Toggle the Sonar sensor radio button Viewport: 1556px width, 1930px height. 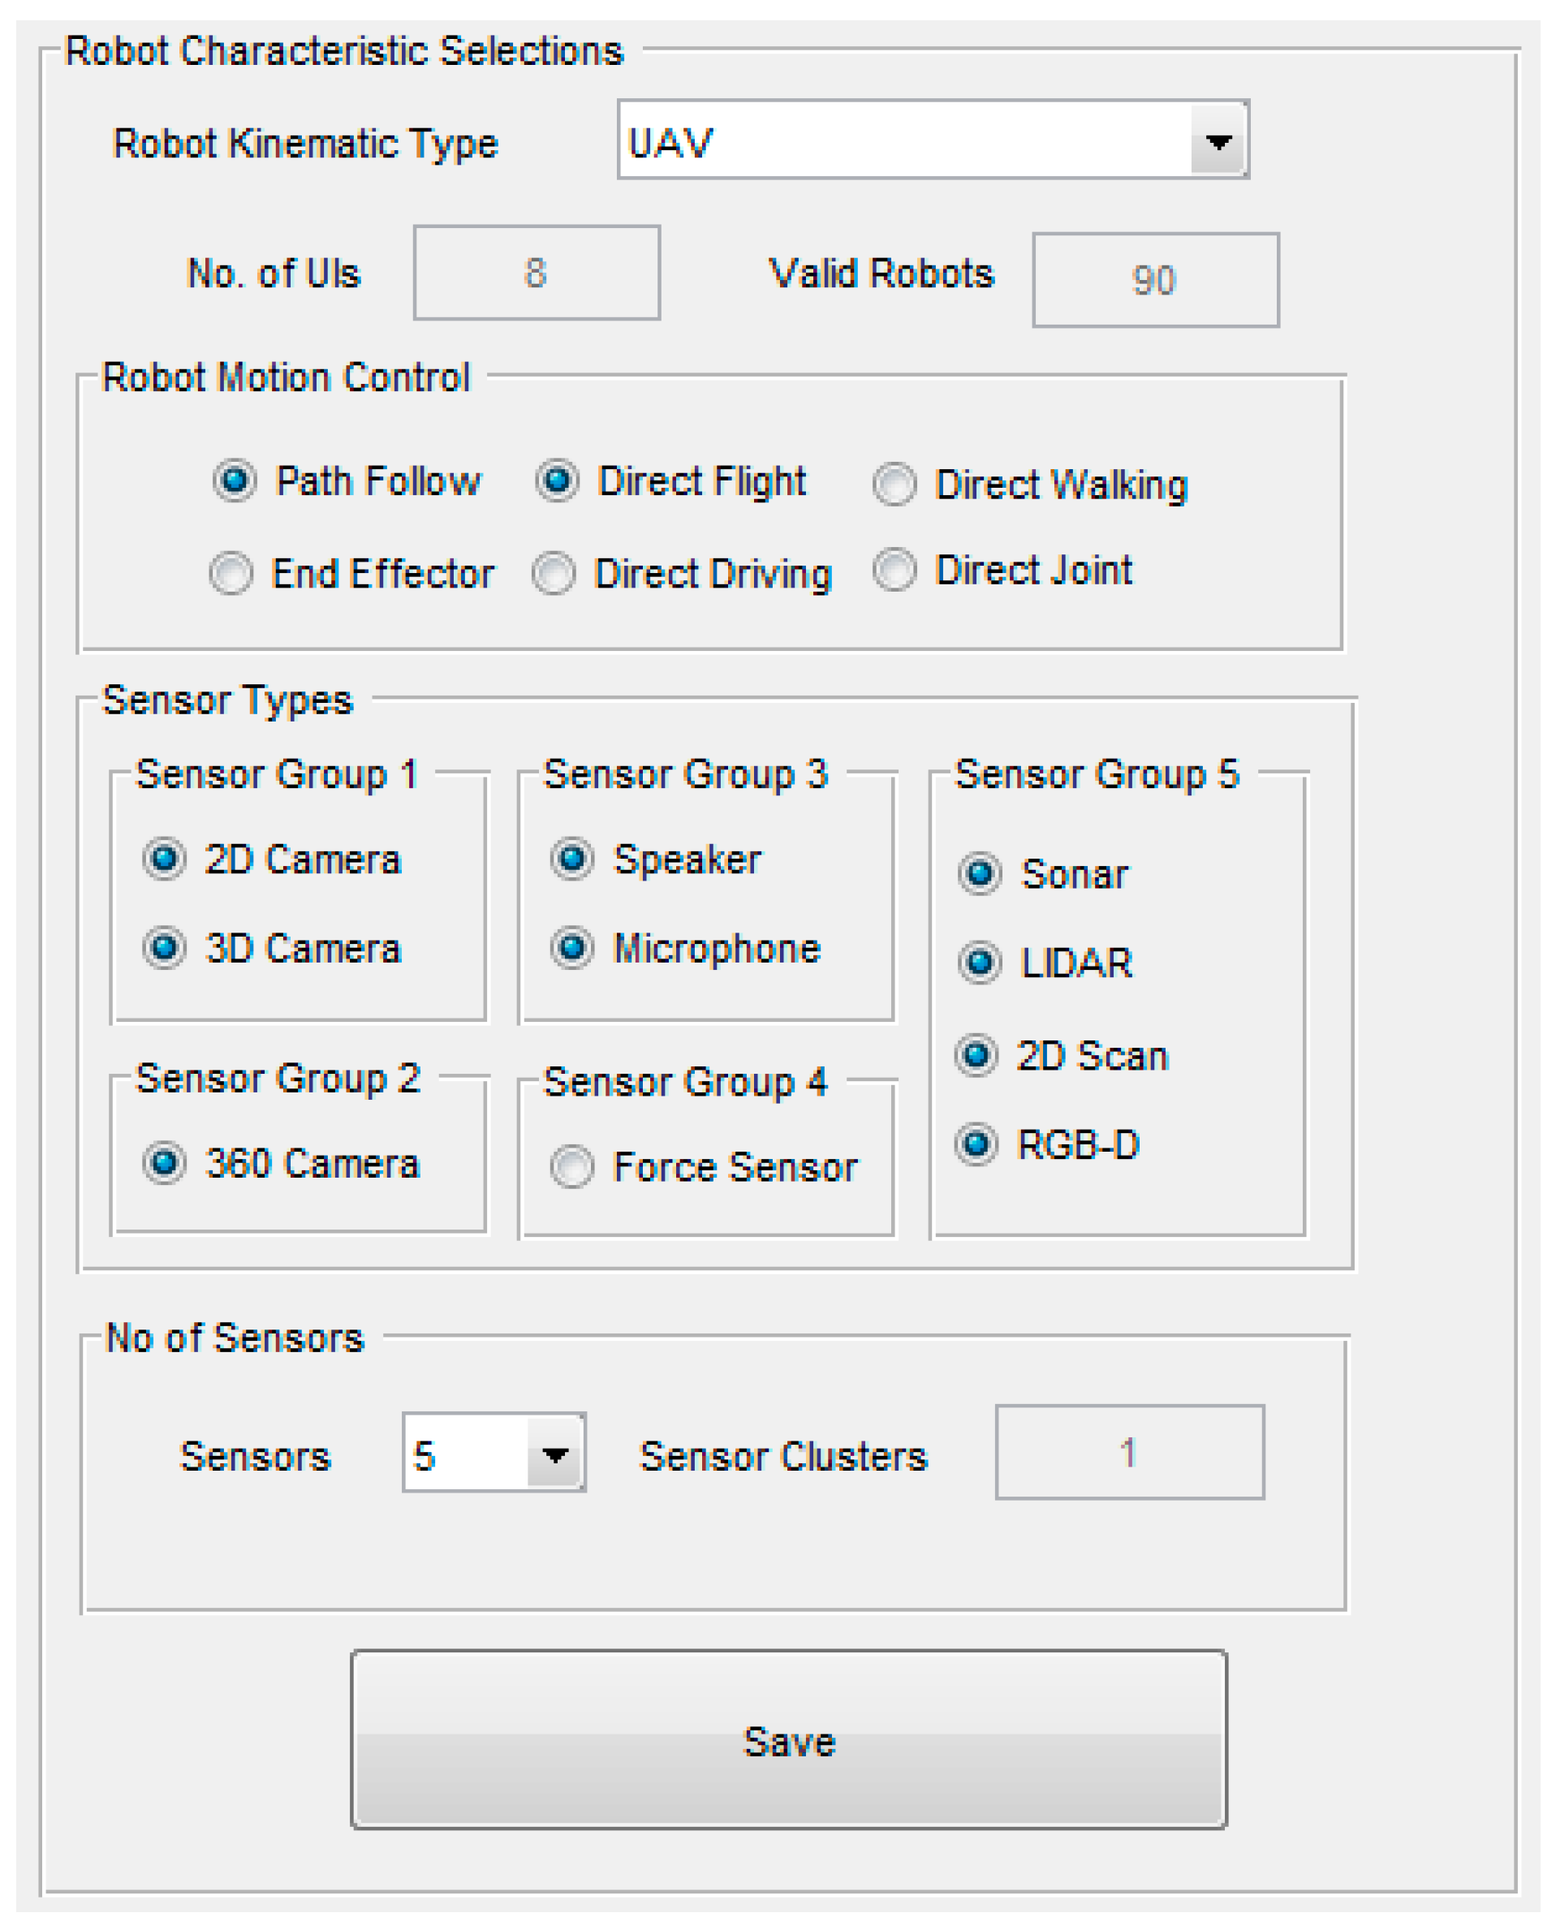click(x=980, y=873)
